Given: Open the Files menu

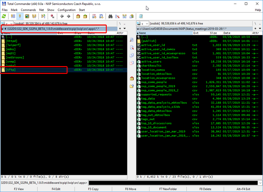Looking at the screenshot, I should [5, 10].
